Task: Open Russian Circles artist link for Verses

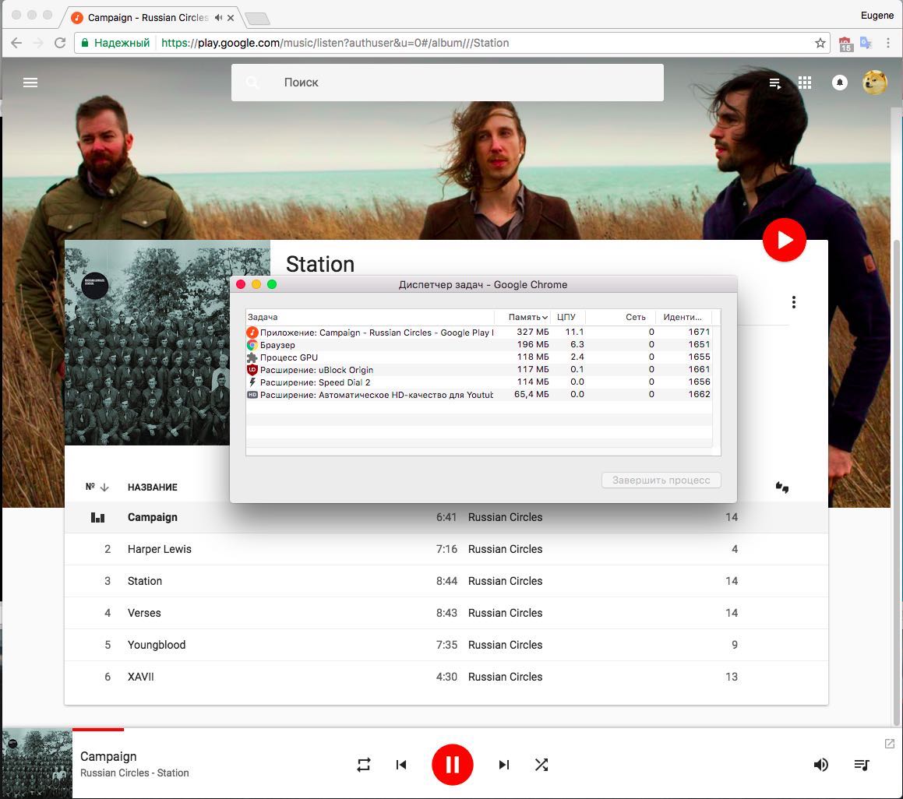Action: point(505,613)
